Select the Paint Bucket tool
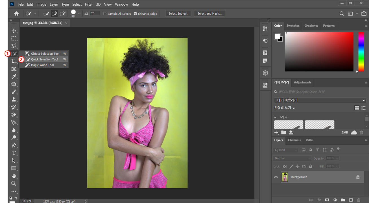This screenshot has width=369, height=203. pos(14,122)
